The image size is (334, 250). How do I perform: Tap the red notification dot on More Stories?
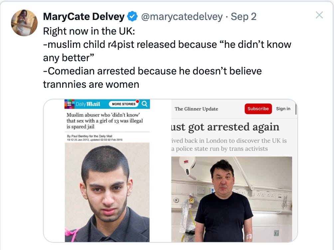click(x=137, y=101)
